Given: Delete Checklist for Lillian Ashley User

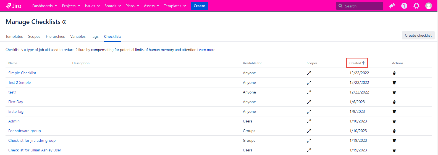Looking at the screenshot, I should point(394,150).
